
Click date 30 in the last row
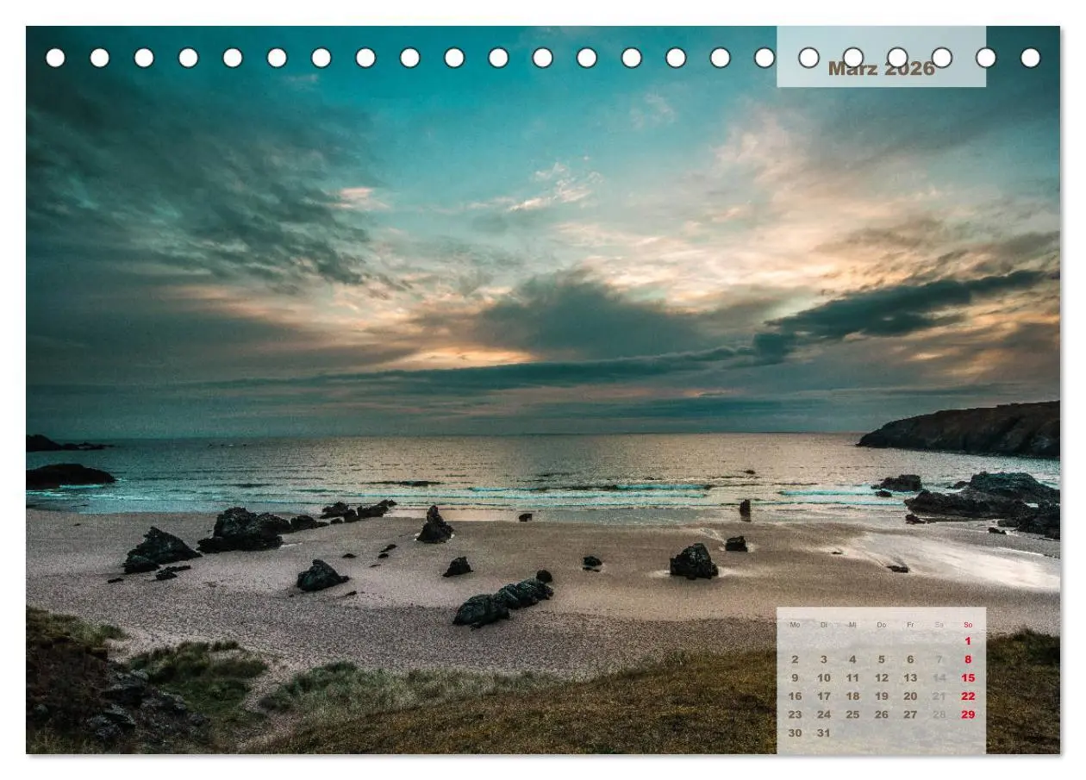[x=795, y=733]
